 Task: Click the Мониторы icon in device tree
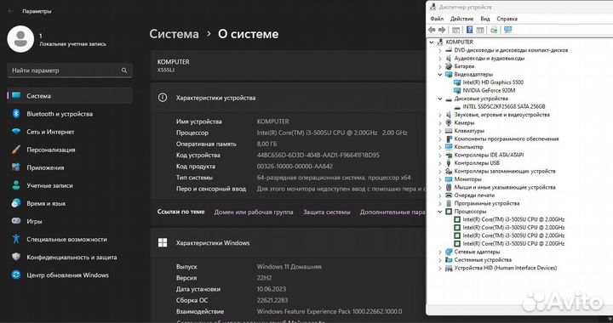tap(449, 179)
